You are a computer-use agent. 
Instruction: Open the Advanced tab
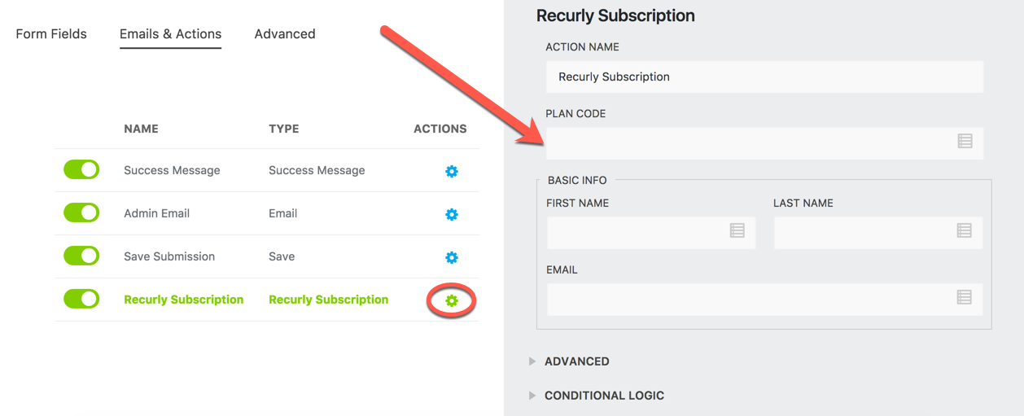coord(285,34)
